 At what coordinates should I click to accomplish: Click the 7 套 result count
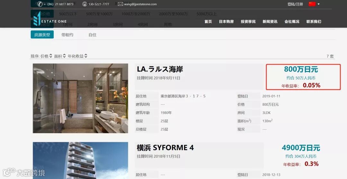click(x=330, y=56)
